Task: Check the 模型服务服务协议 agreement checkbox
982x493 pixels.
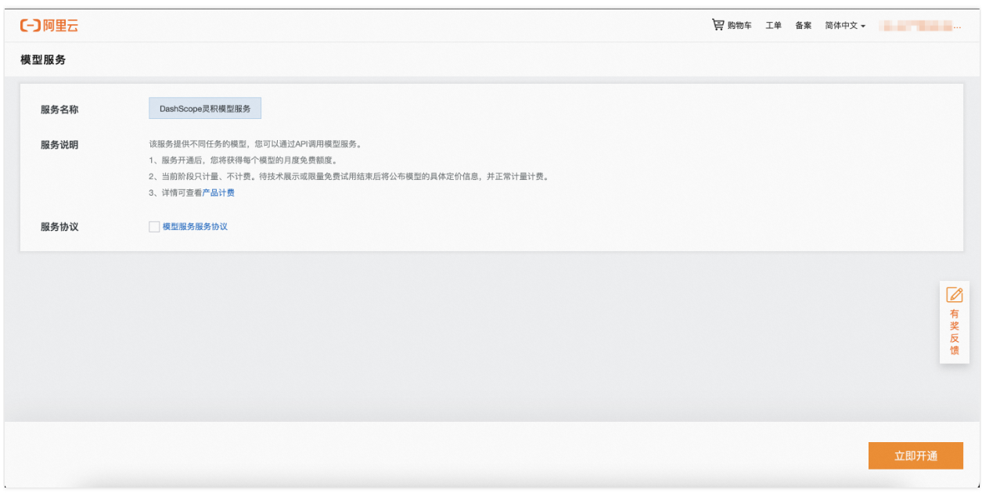Action: [x=154, y=228]
